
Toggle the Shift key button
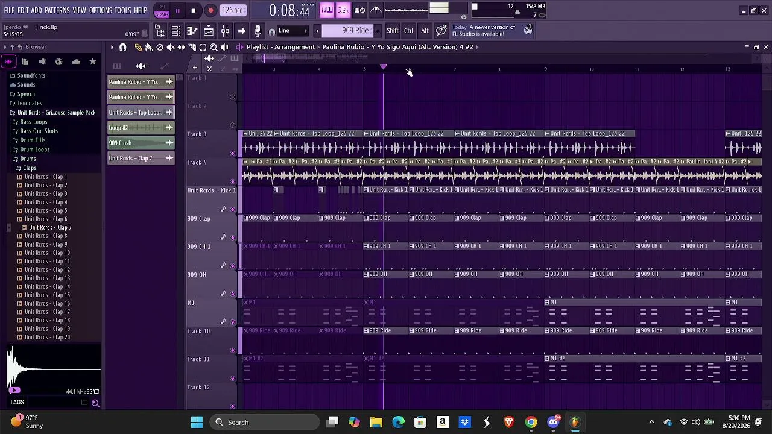(393, 31)
